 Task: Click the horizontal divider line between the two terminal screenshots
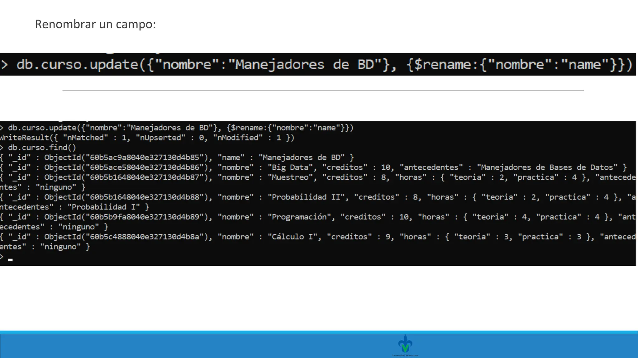pos(323,91)
